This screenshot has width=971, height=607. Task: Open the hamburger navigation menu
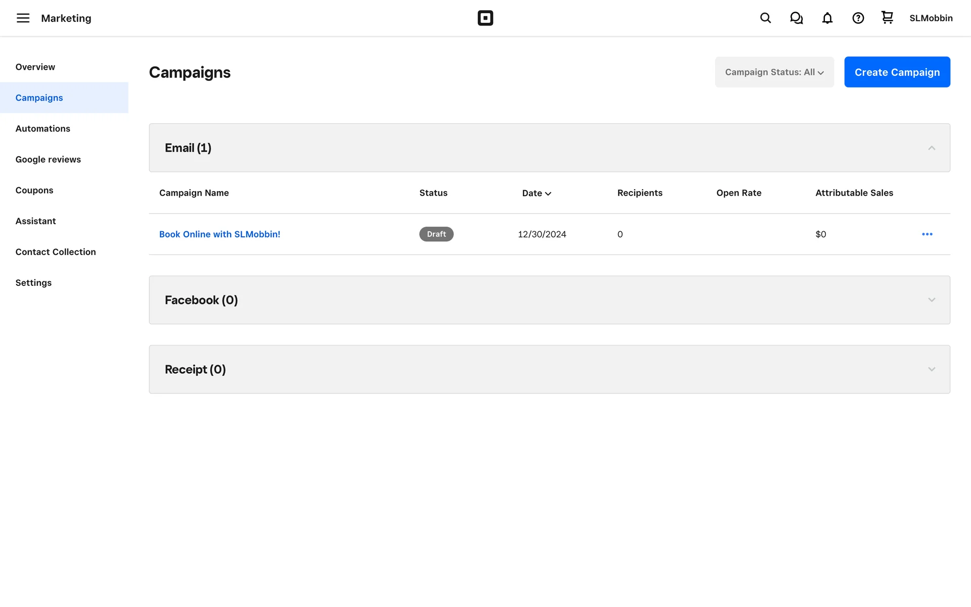(x=23, y=18)
